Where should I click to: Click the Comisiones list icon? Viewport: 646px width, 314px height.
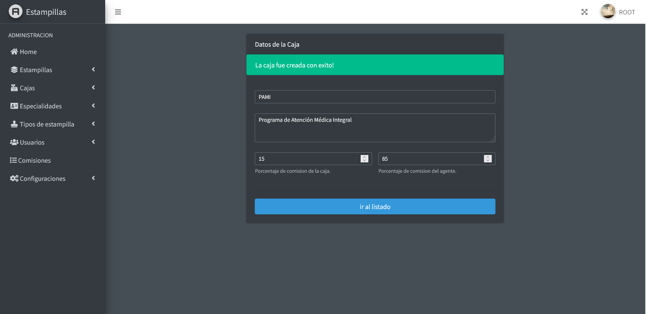(x=13, y=160)
